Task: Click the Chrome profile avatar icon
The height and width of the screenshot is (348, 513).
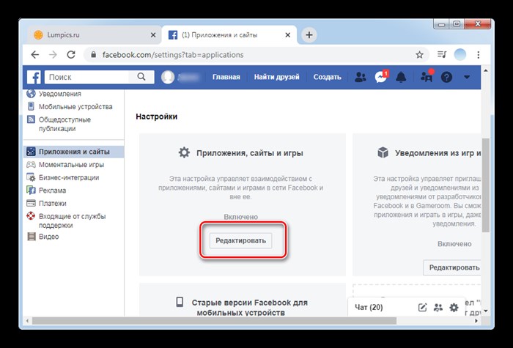Action: pos(460,55)
